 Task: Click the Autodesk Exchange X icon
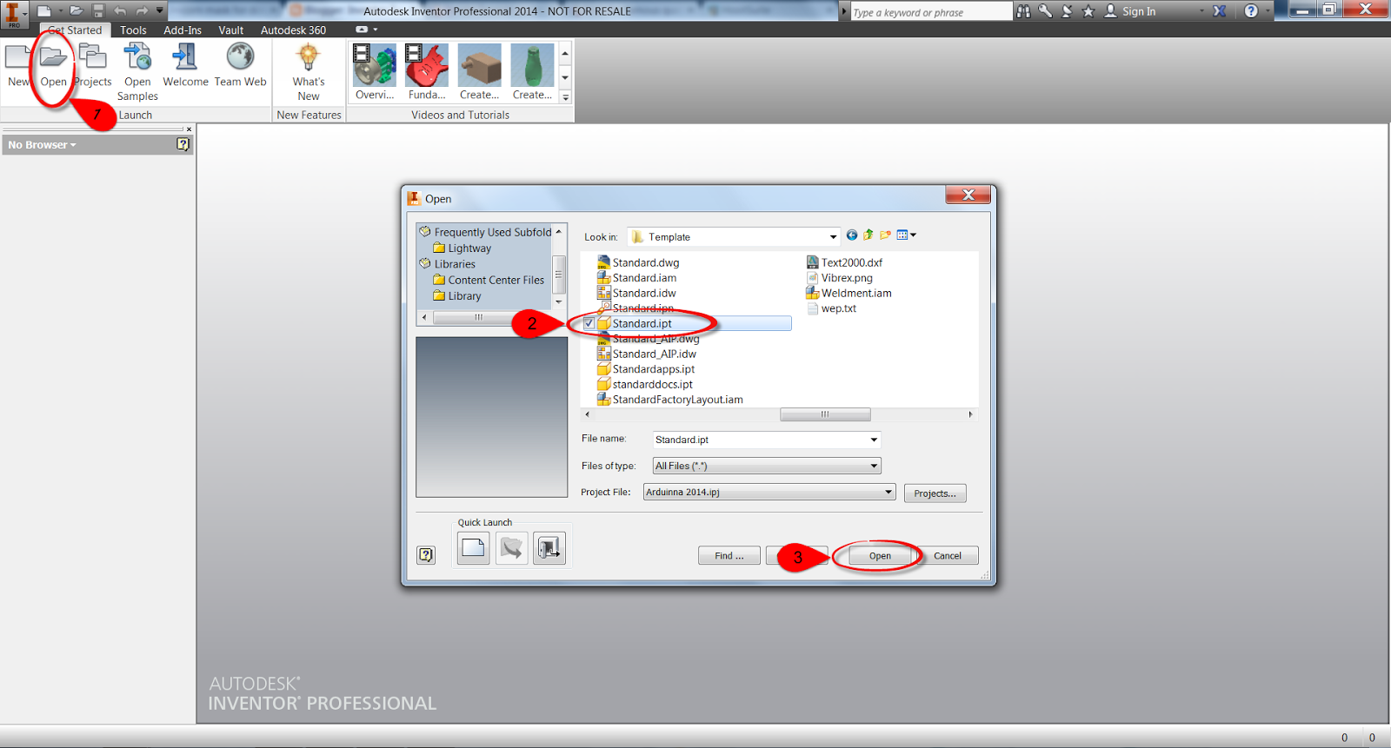1220,11
